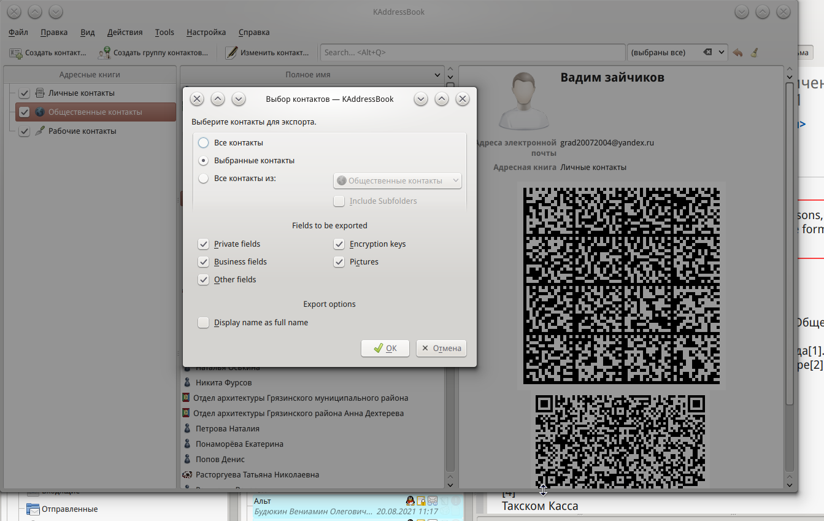This screenshot has height=521, width=824.
Task: Click the broom icon in the toolbar
Action: (x=754, y=53)
